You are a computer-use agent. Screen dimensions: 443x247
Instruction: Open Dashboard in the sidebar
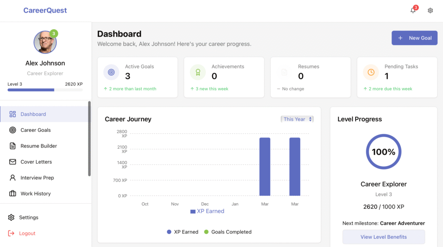click(33, 114)
